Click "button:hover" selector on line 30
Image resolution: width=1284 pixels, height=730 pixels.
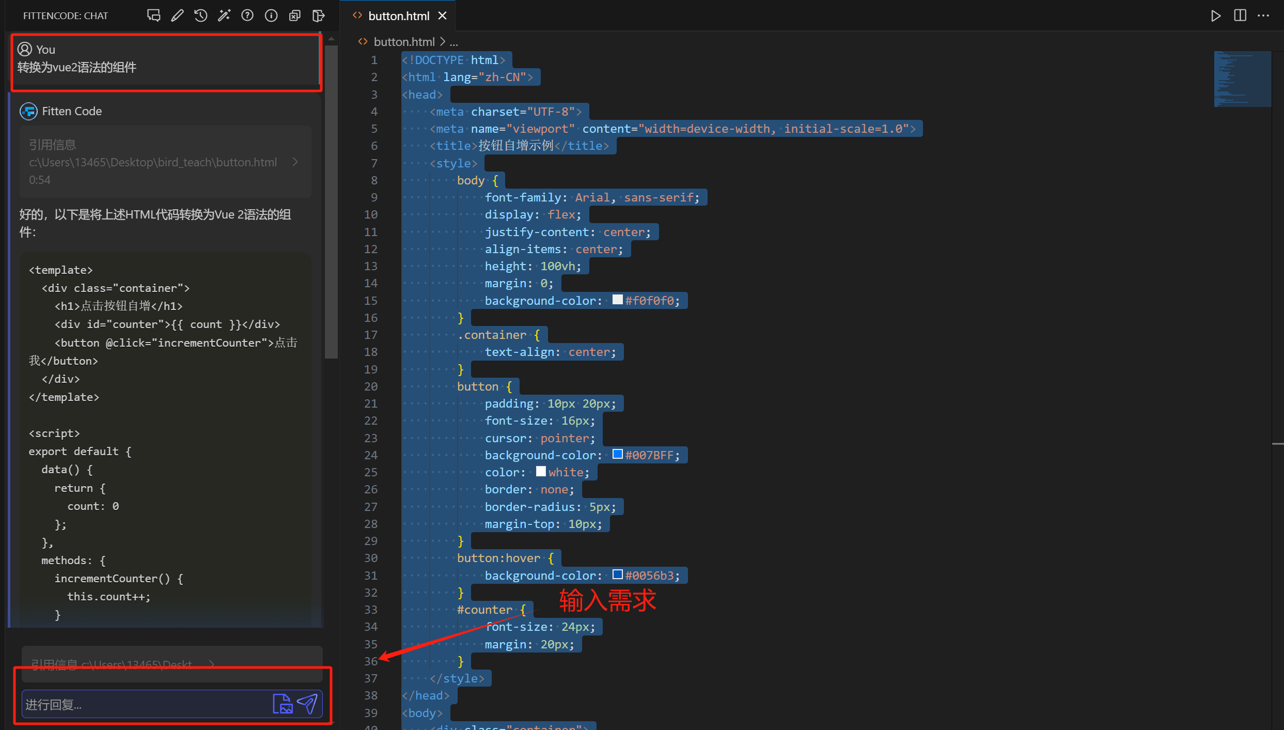coord(498,558)
